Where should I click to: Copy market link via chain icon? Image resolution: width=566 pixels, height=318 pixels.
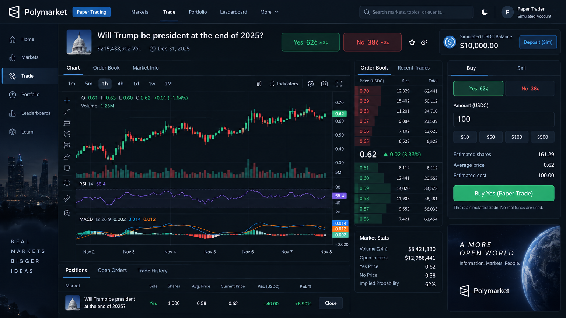(424, 42)
